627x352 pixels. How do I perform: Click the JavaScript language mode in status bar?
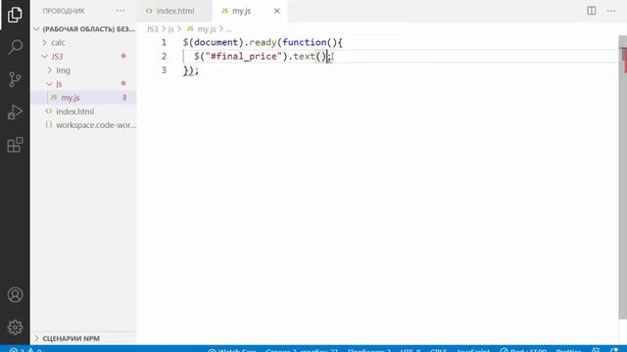pyautogui.click(x=473, y=350)
